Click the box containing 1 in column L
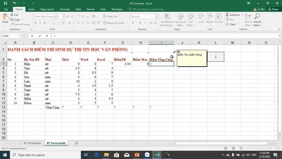Screen dimensions: 282x159 tap(215, 57)
